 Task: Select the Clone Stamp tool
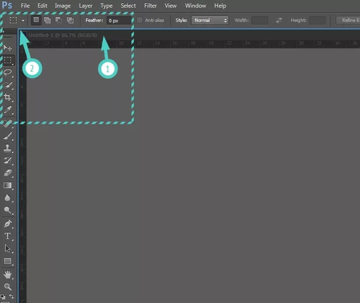pos(8,148)
